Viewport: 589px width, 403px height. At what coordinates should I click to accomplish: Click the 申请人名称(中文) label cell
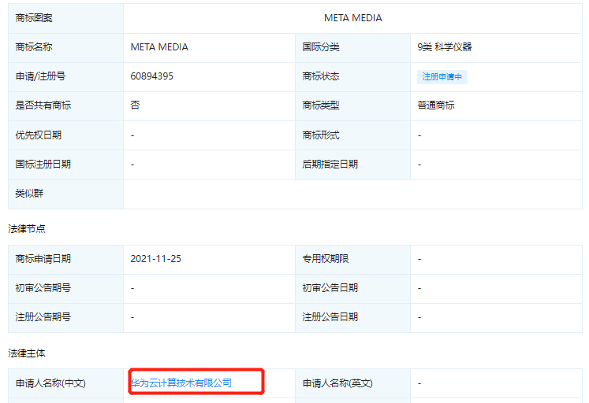pos(65,383)
